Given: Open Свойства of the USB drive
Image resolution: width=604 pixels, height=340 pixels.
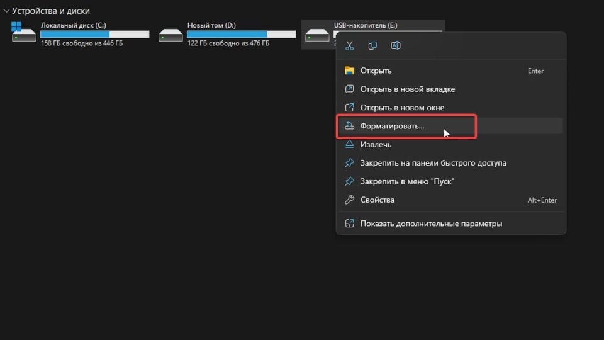Looking at the screenshot, I should pyautogui.click(x=377, y=200).
